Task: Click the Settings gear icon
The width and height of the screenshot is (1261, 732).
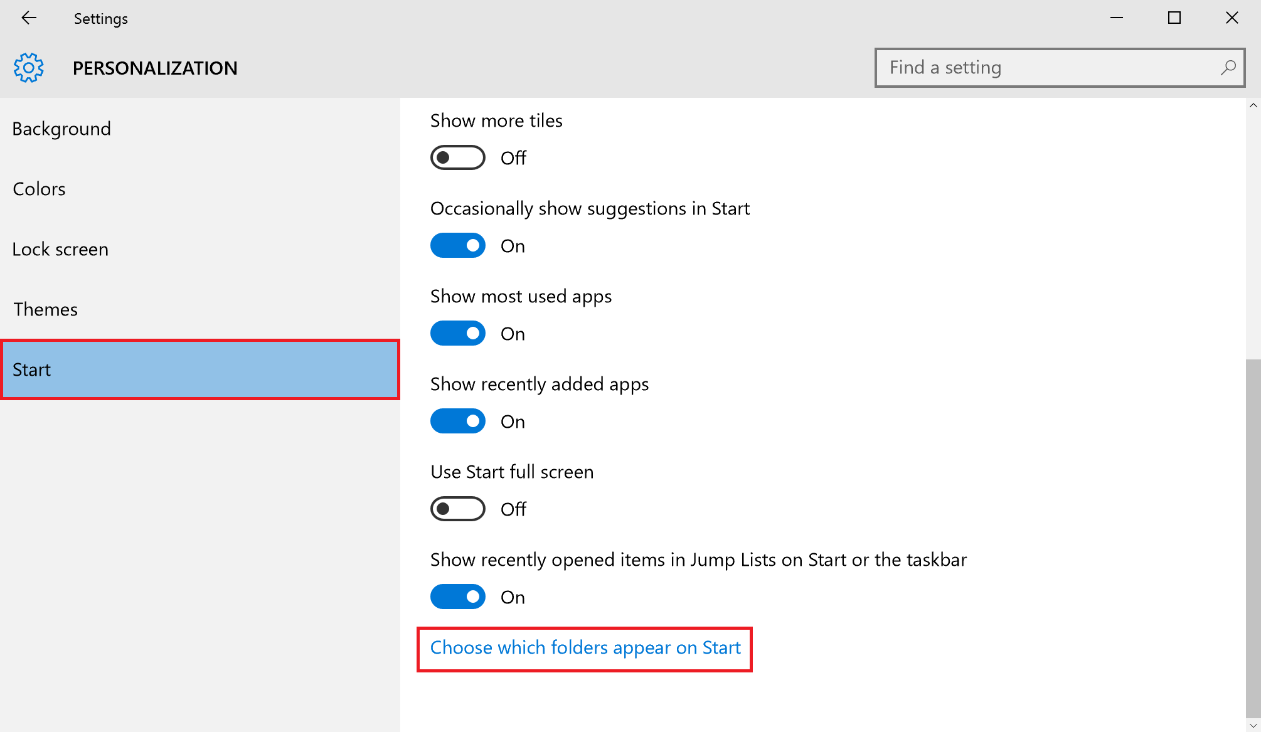Action: (x=28, y=68)
